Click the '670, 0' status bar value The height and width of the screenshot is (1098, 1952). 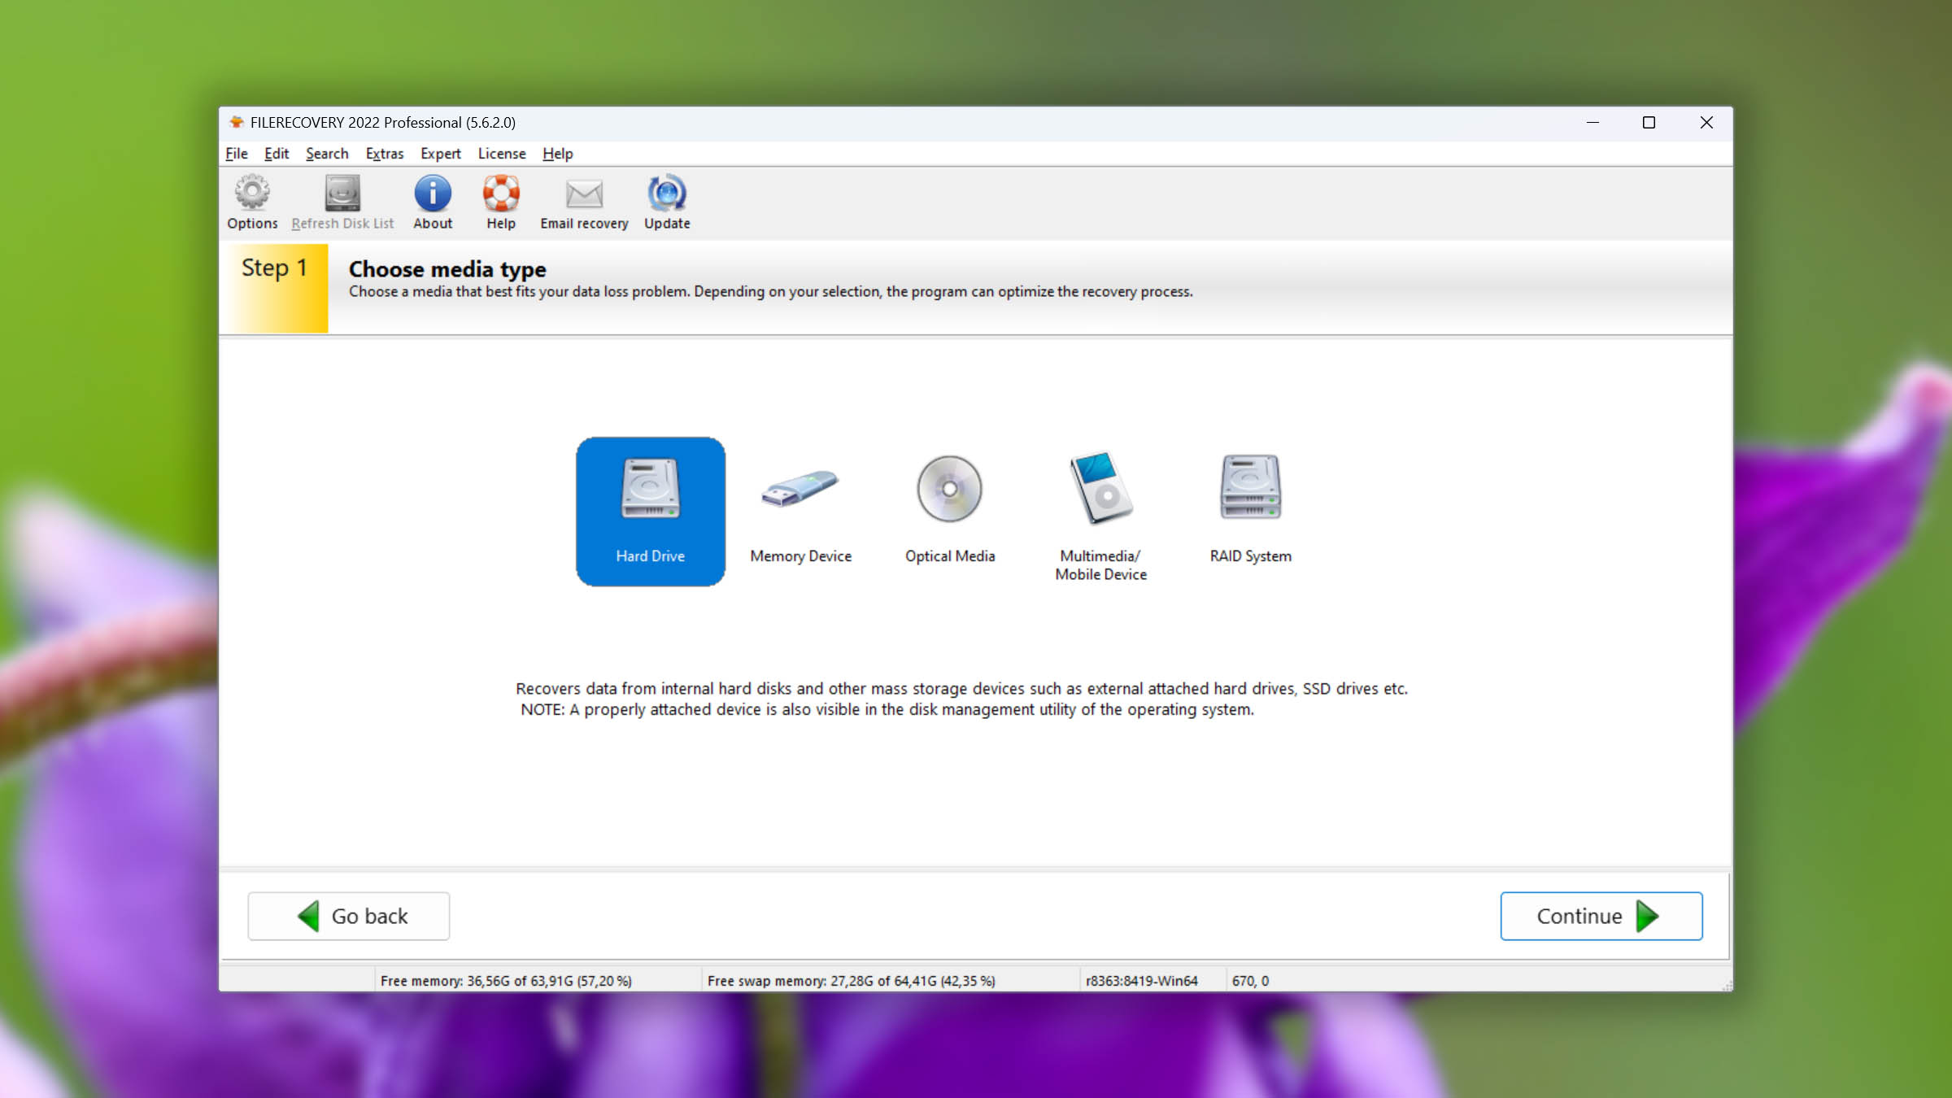[1250, 981]
